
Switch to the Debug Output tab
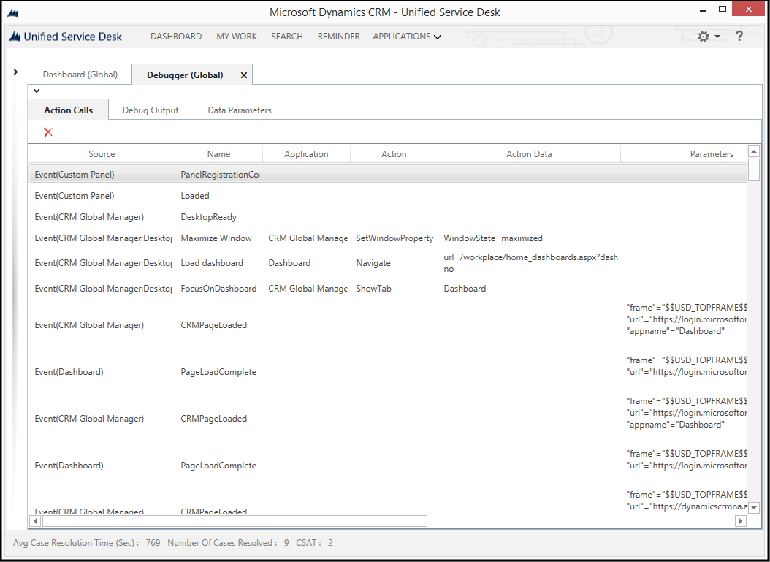[x=150, y=110]
